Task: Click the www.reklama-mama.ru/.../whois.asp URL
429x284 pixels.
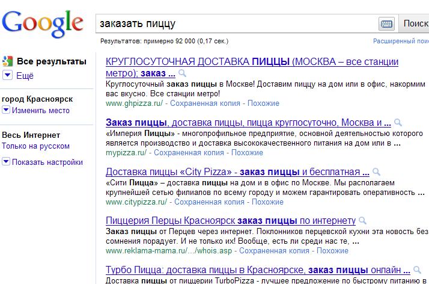Action: click(169, 250)
